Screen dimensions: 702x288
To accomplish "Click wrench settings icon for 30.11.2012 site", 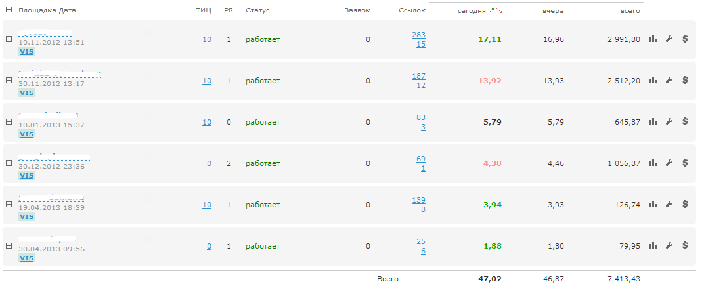I will [x=669, y=81].
